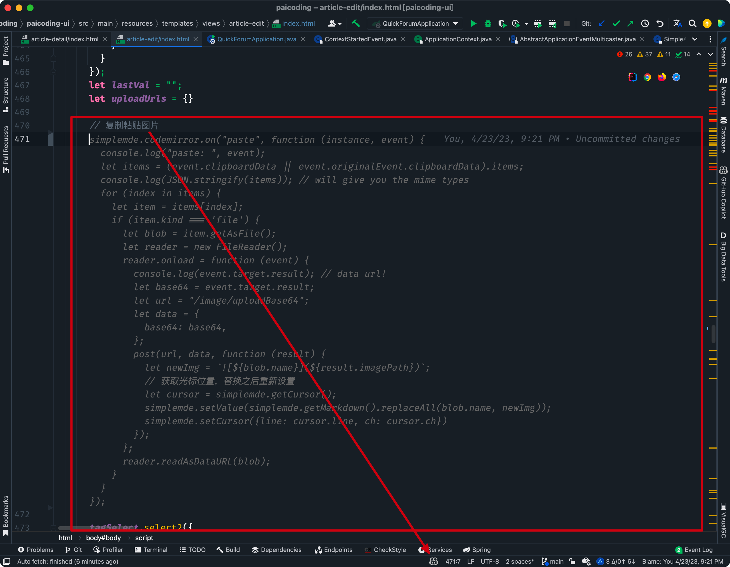Show Git history clock icon
The image size is (730, 567).
click(645, 23)
